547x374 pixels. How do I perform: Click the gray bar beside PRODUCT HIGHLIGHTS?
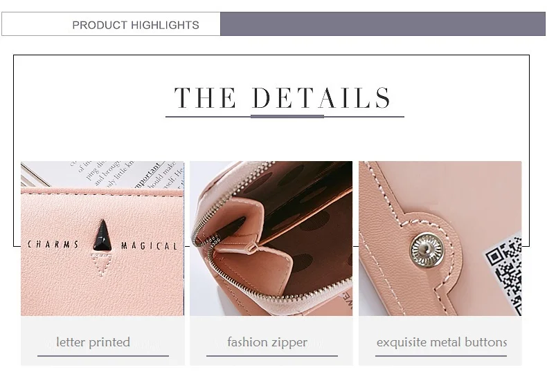click(x=383, y=24)
